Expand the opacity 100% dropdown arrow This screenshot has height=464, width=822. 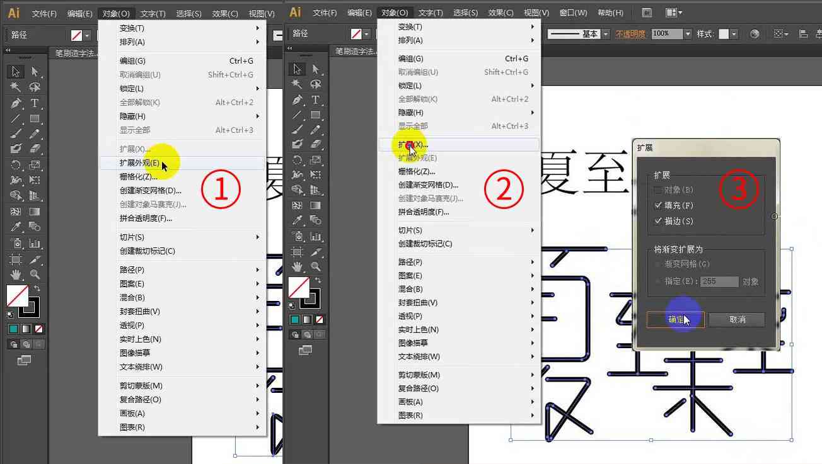pyautogui.click(x=688, y=34)
